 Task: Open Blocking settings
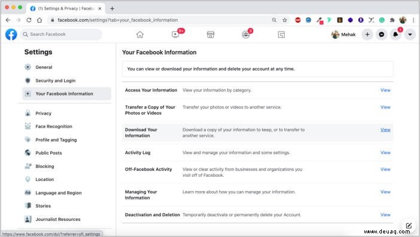tap(66, 166)
